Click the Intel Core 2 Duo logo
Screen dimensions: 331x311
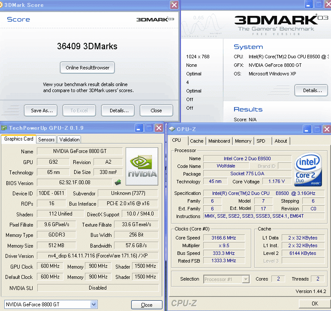click(308, 170)
